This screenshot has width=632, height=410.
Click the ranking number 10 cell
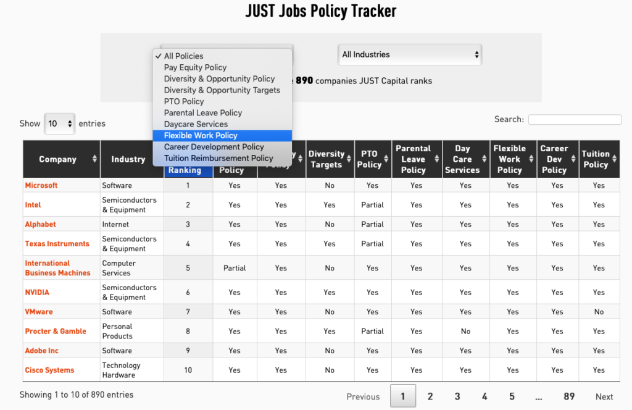188,370
